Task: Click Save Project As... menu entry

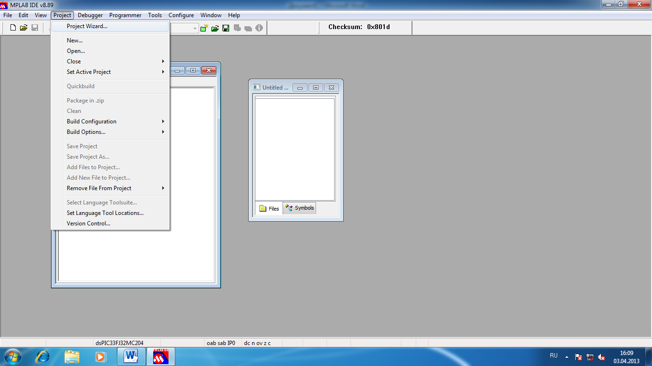Action: coord(110,157)
